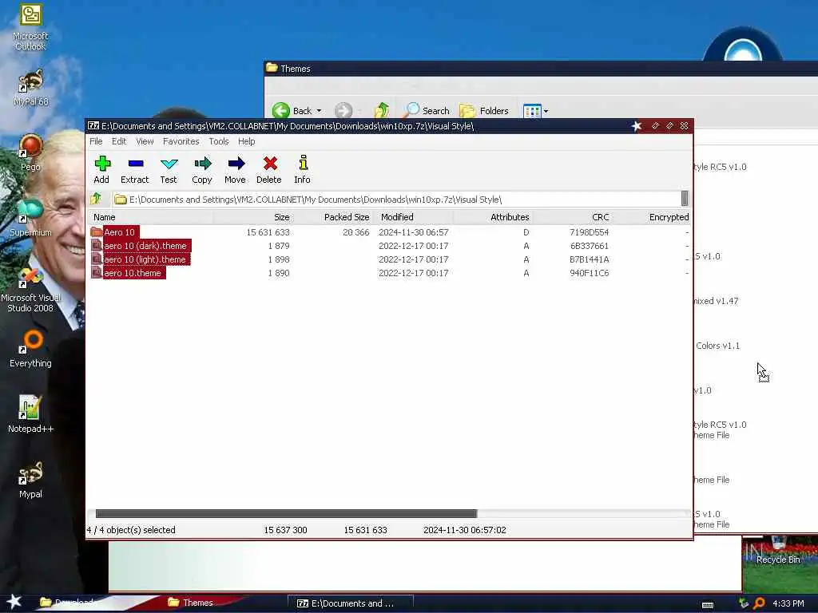Screen dimensions: 818x613
Task: Extract the selected files in 7-Zip
Action: click(134, 170)
